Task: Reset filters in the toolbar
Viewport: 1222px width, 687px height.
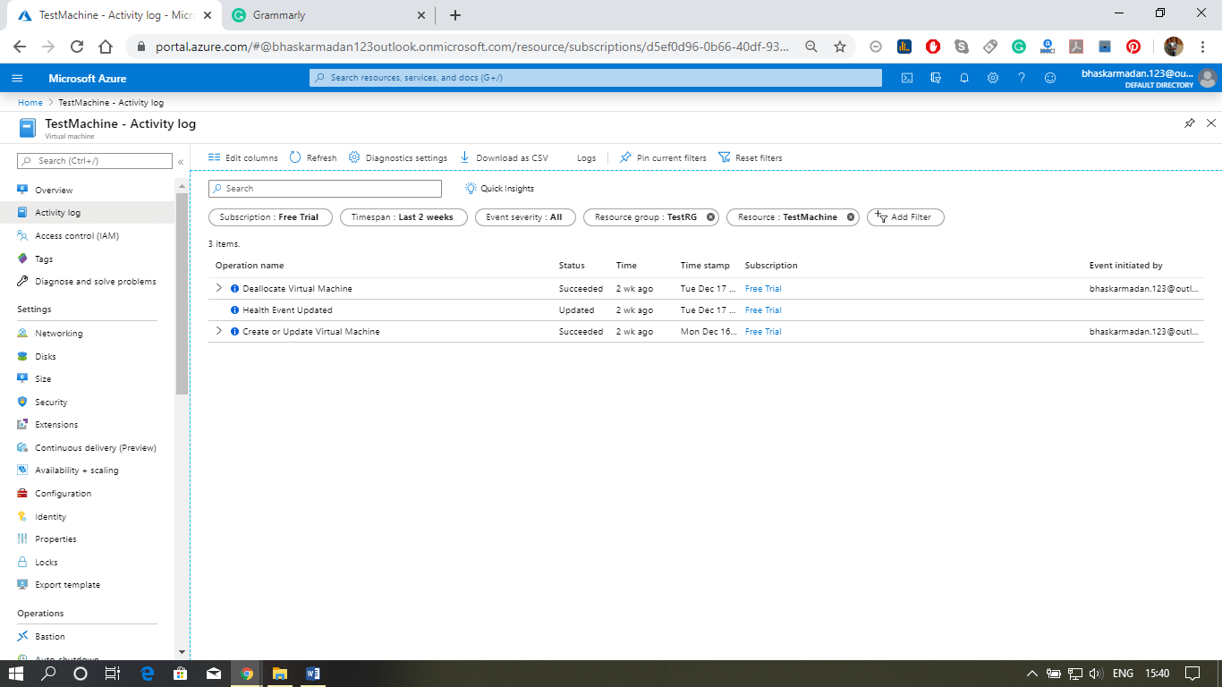Action: [751, 157]
